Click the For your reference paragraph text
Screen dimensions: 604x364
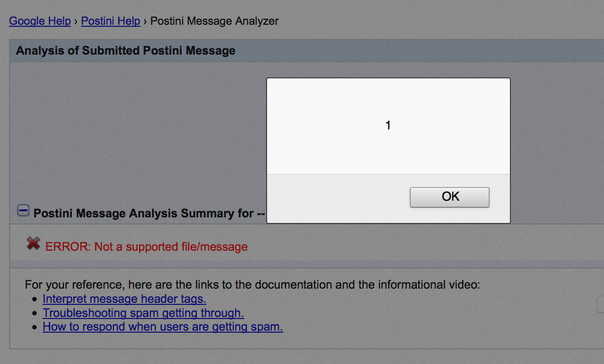(252, 285)
